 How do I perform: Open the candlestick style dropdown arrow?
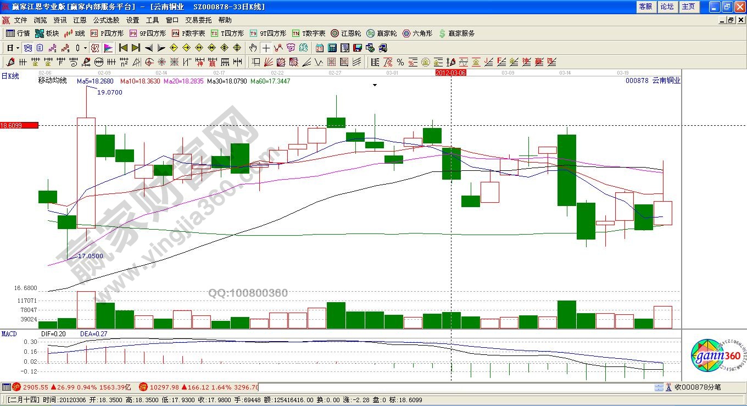pos(85,48)
